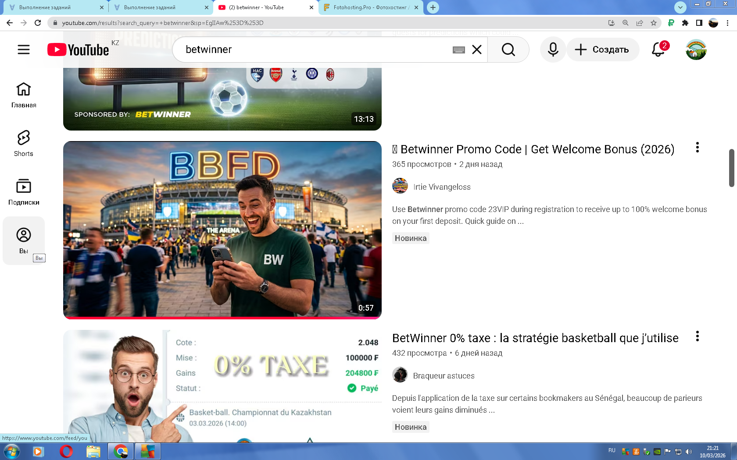Start voice search with the microphone

553,50
